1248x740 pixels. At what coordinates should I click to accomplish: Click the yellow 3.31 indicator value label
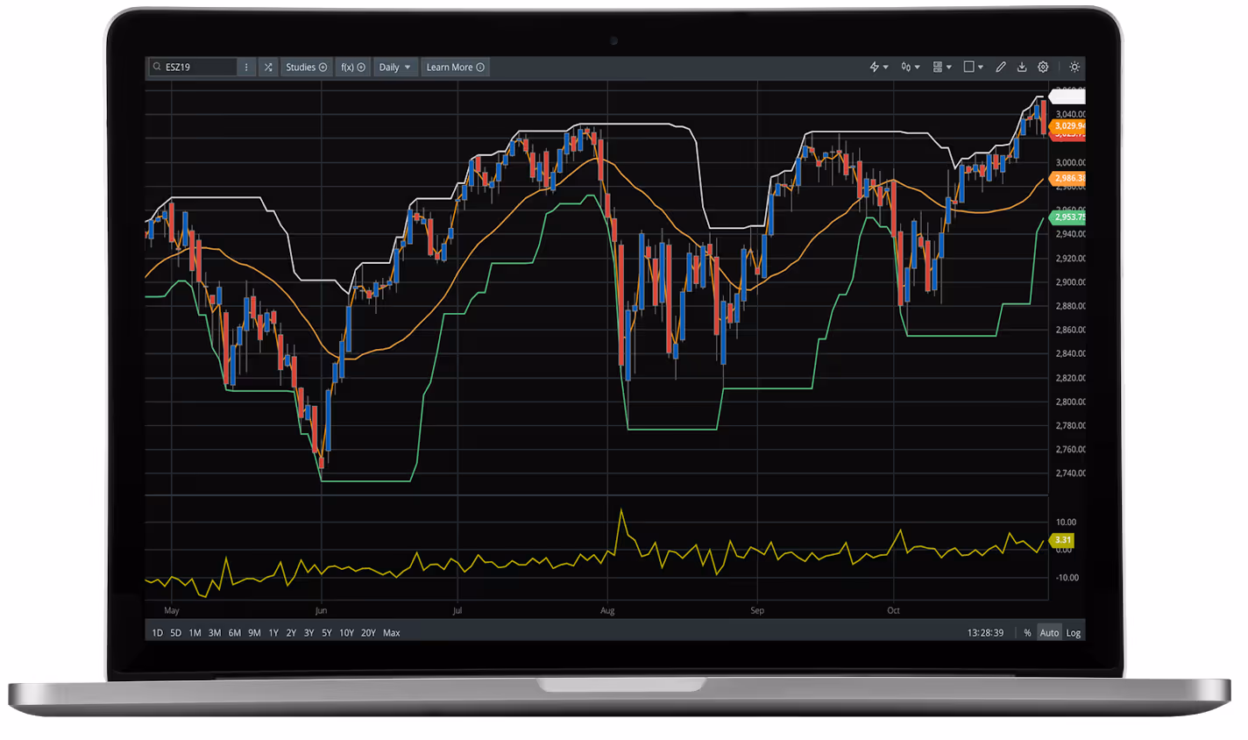[x=1062, y=540]
